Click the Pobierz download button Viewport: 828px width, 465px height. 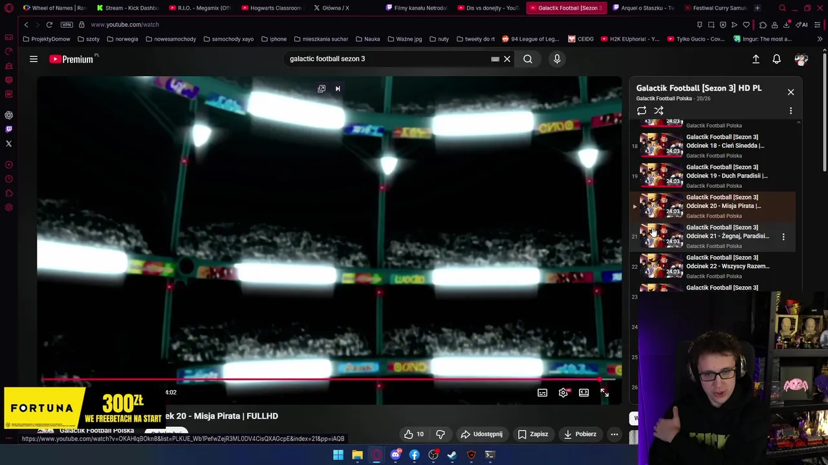click(x=580, y=434)
